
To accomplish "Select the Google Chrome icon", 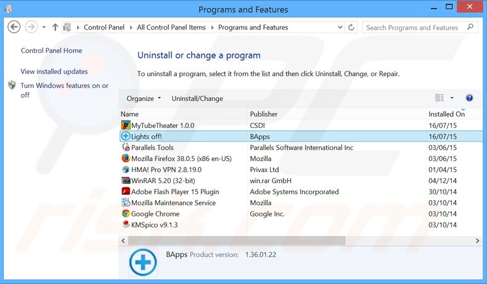I will pyautogui.click(x=126, y=214).
